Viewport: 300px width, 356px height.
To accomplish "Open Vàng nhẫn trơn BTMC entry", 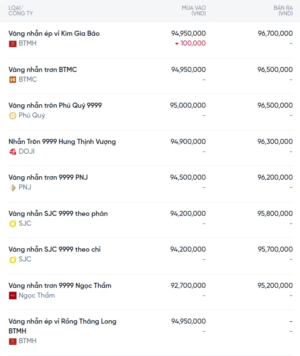I will (x=43, y=69).
